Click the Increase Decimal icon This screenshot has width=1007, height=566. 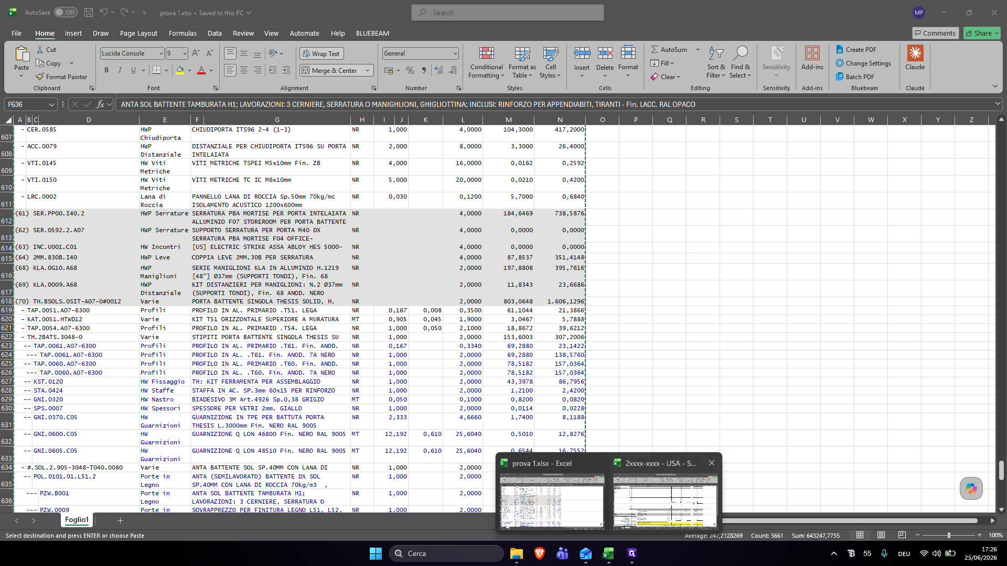click(439, 70)
